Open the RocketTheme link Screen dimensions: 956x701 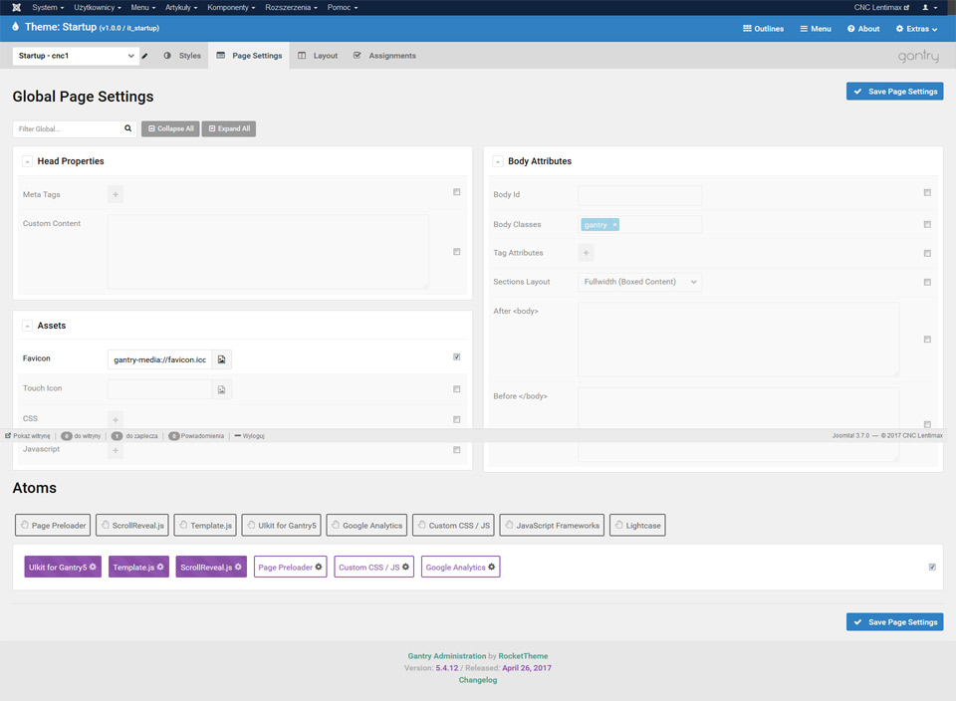(x=523, y=656)
